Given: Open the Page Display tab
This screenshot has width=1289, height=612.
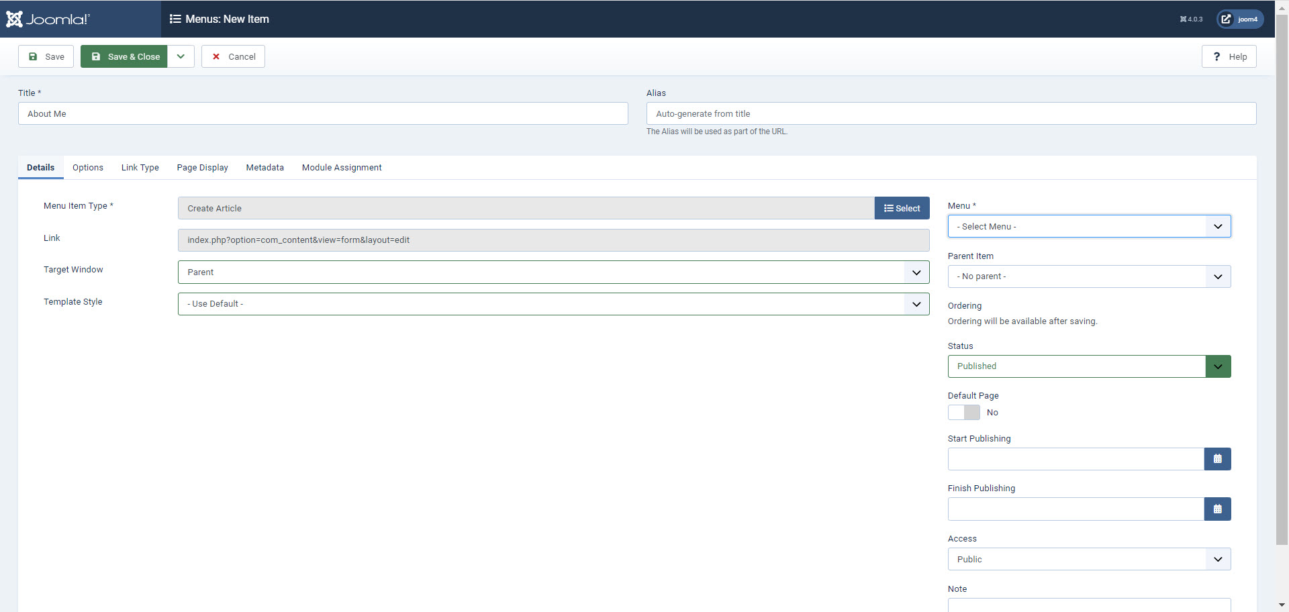Looking at the screenshot, I should pos(202,168).
